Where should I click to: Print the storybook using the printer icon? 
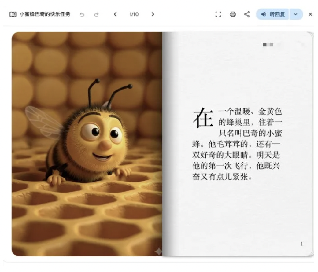(x=233, y=14)
